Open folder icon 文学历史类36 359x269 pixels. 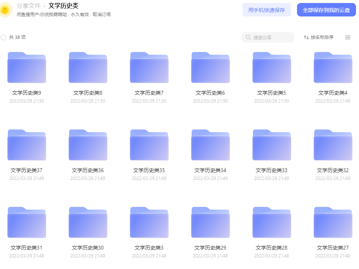point(88,145)
